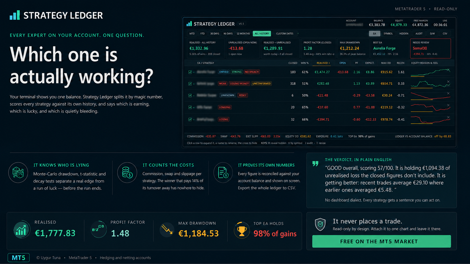This screenshot has width=470, height=264.
Task: Switch to the EA view tab
Action: click(374, 34)
